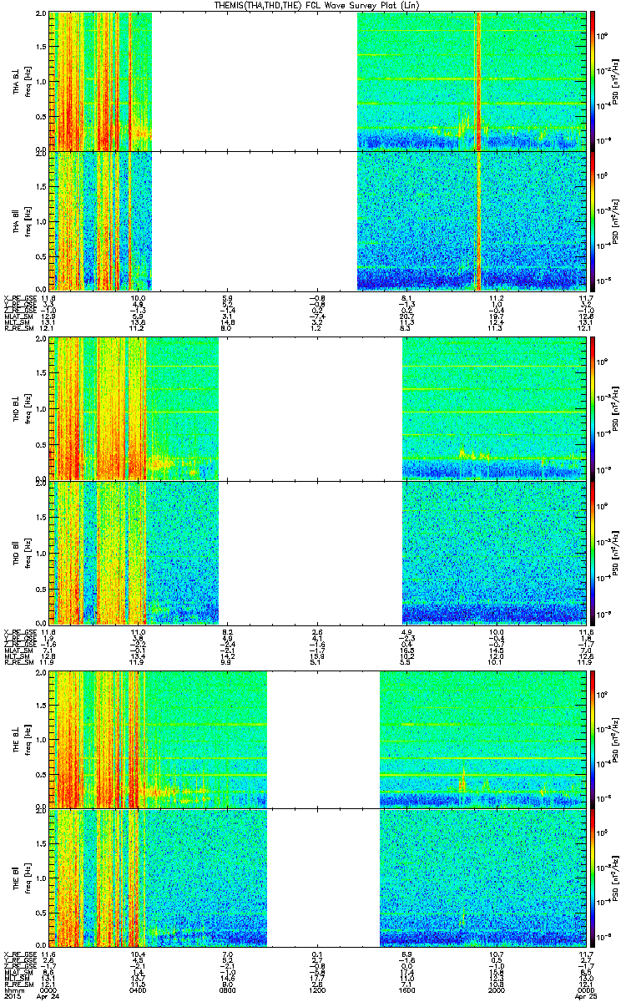
Task: Click the THE data gap in B-perp panel
Action: tap(323, 738)
